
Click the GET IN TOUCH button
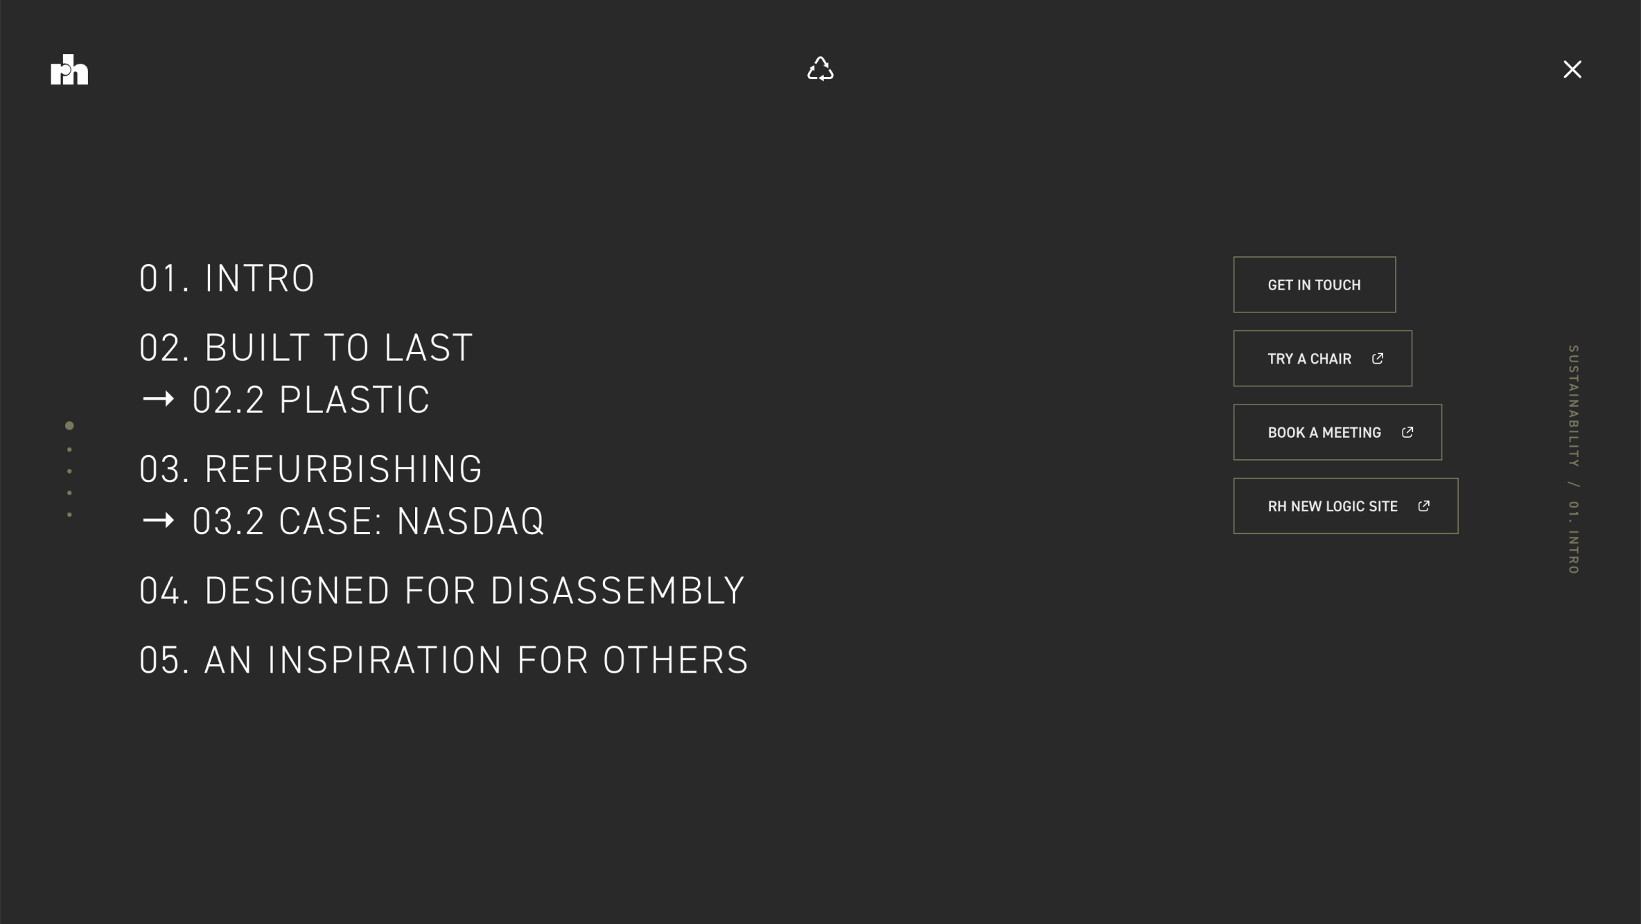[1314, 284]
